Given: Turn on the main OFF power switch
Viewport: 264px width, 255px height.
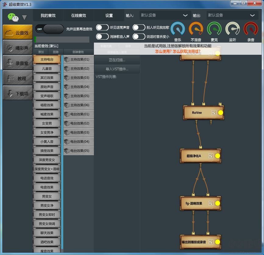Looking at the screenshot, I should coord(49,29).
